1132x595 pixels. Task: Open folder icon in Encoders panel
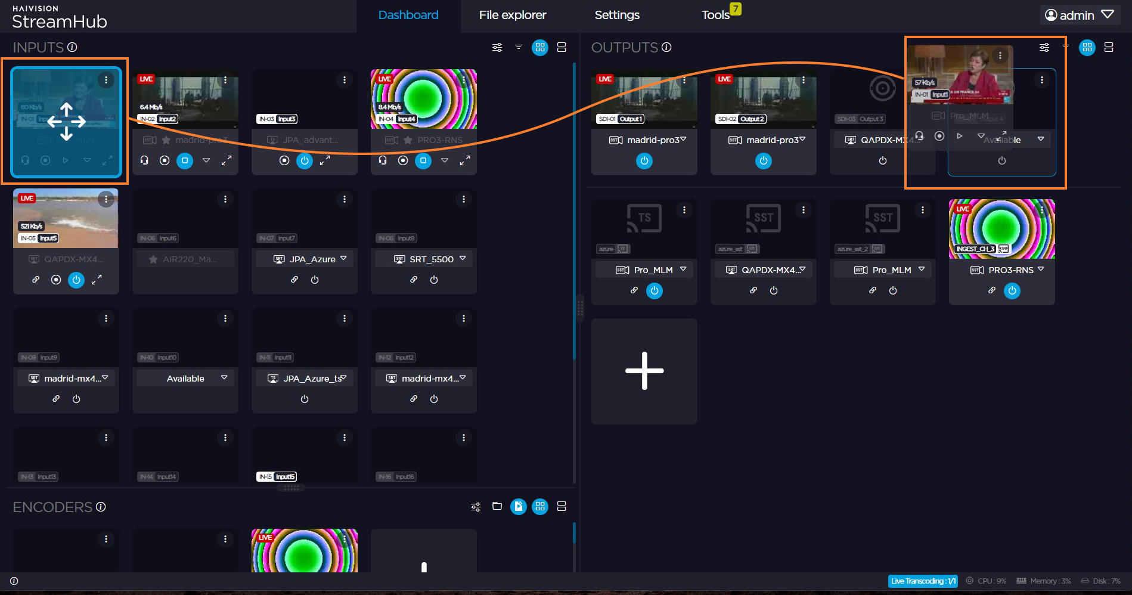(497, 506)
